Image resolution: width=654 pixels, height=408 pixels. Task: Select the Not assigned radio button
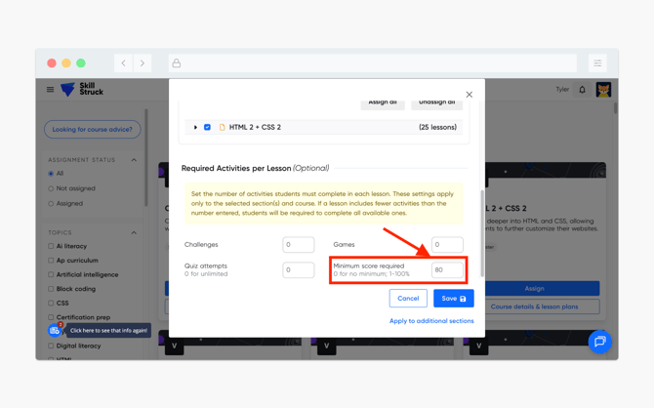pos(51,188)
